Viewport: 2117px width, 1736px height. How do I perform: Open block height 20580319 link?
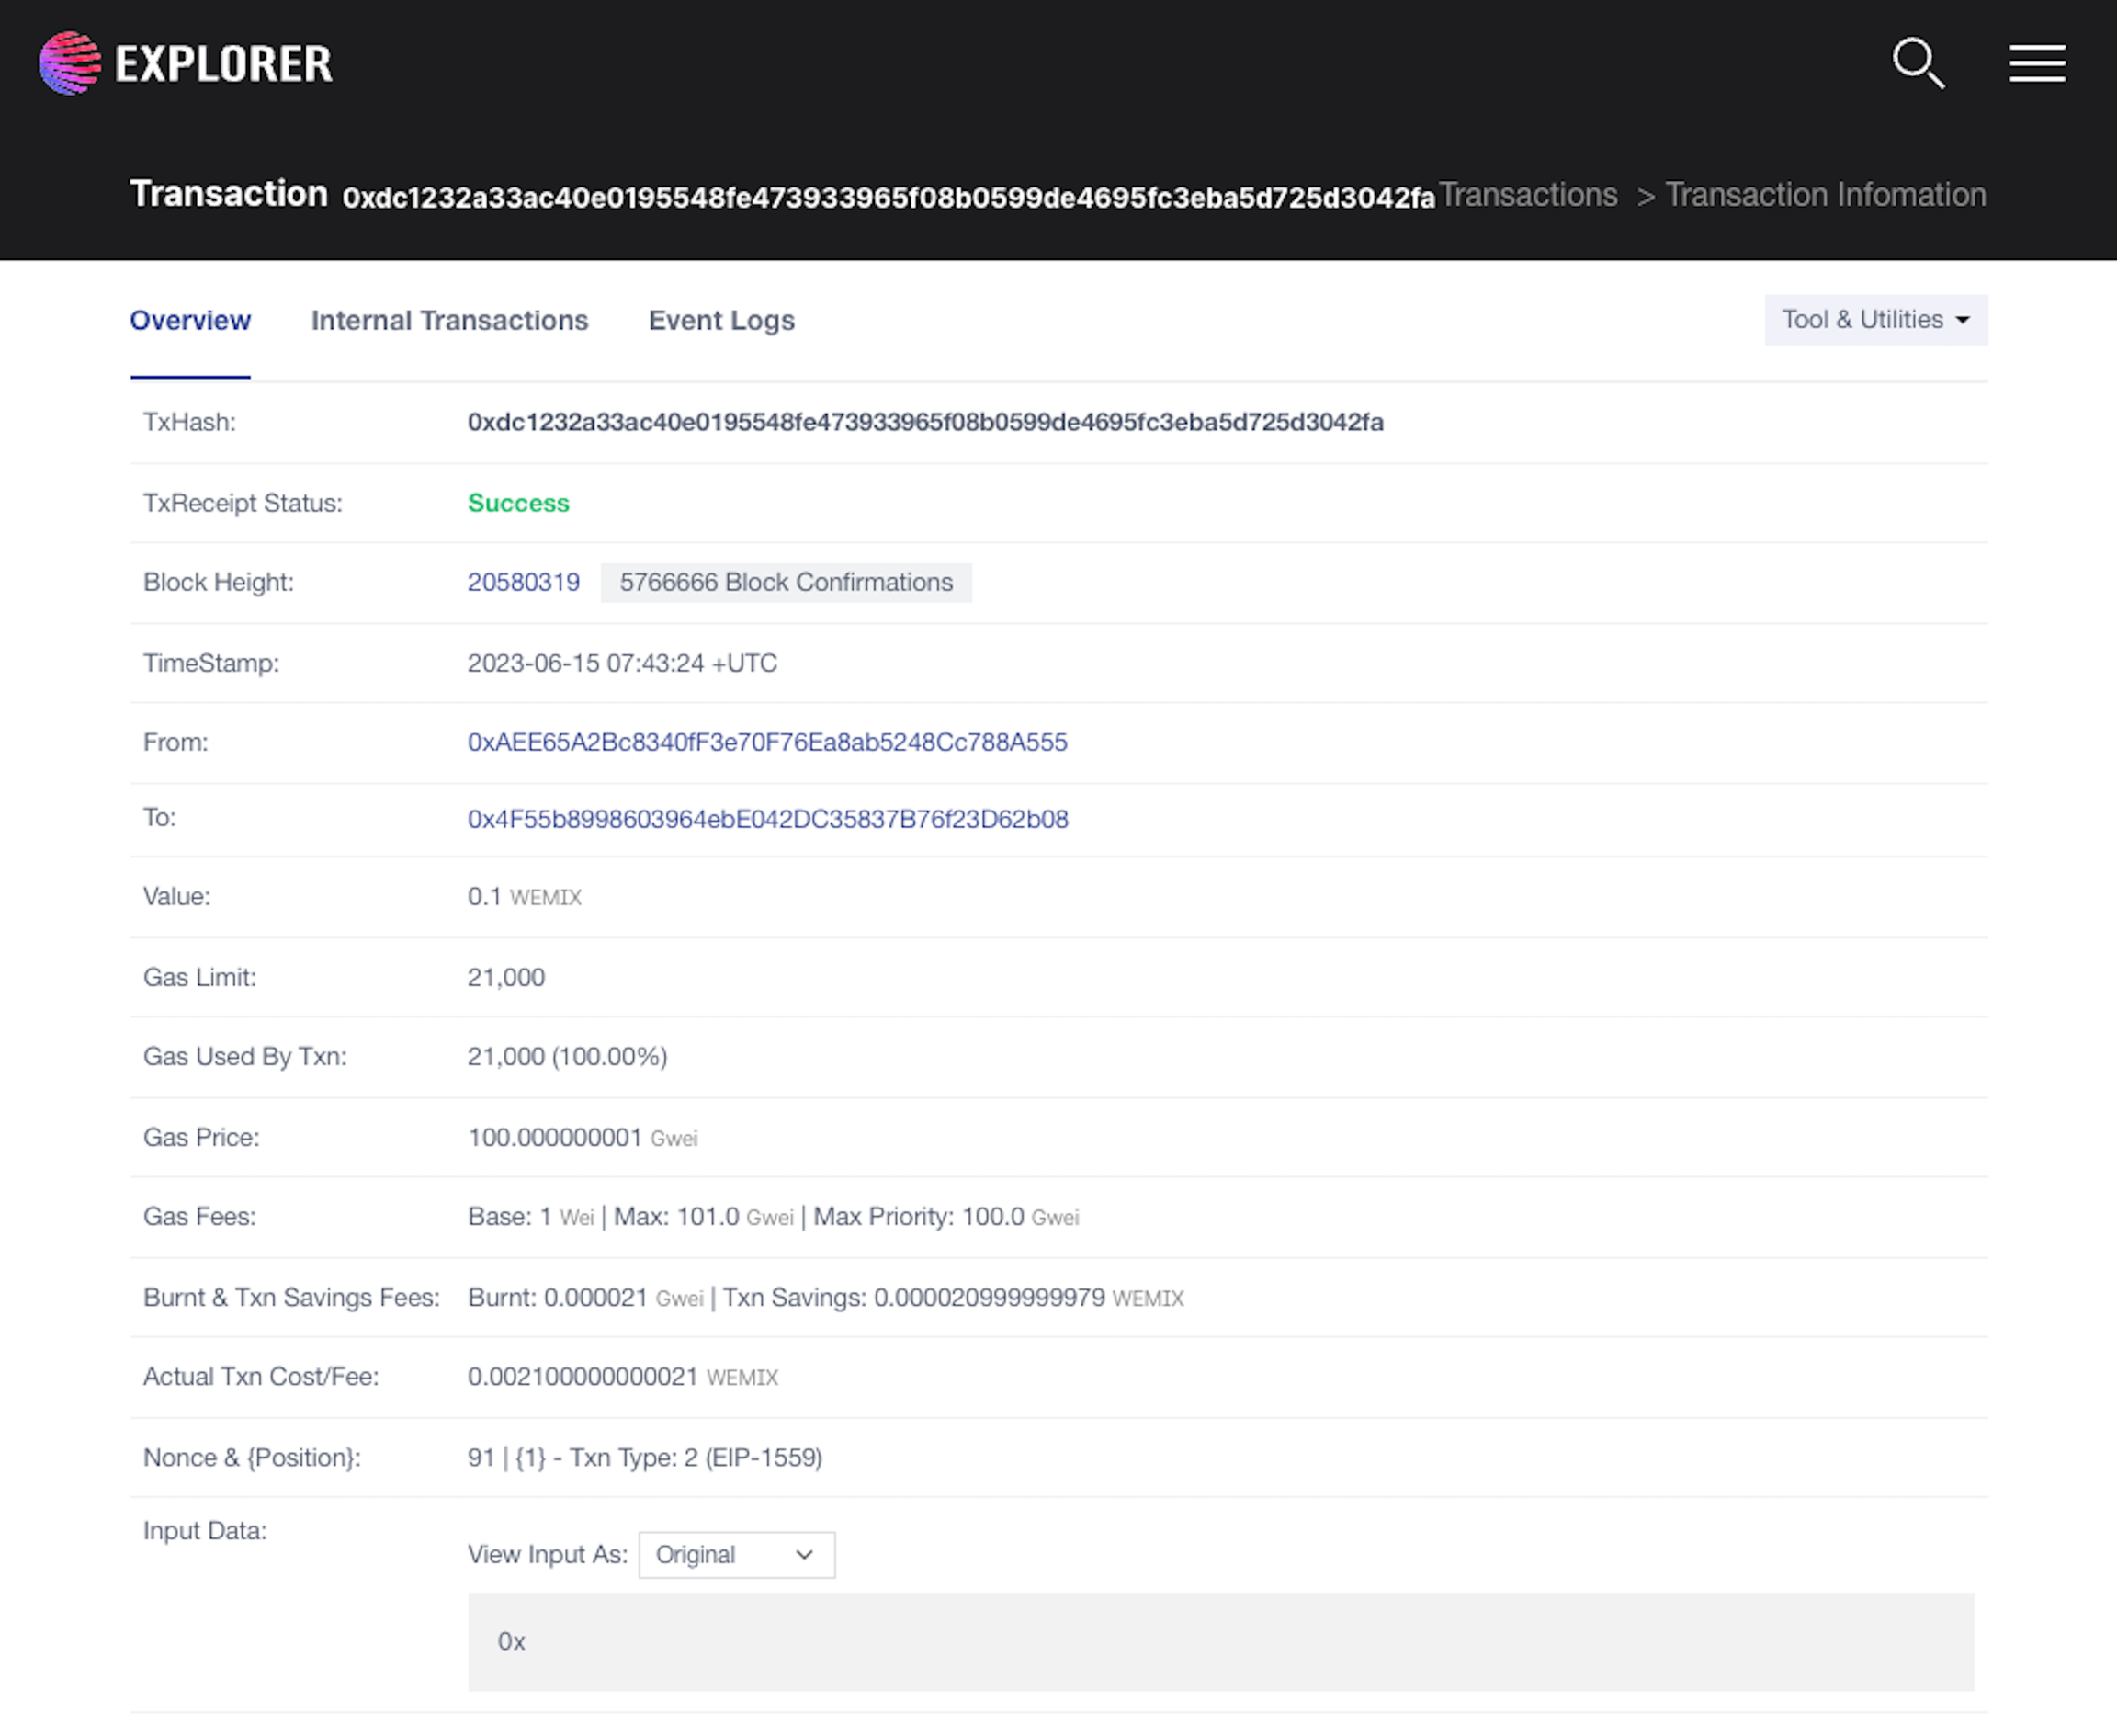pos(523,582)
